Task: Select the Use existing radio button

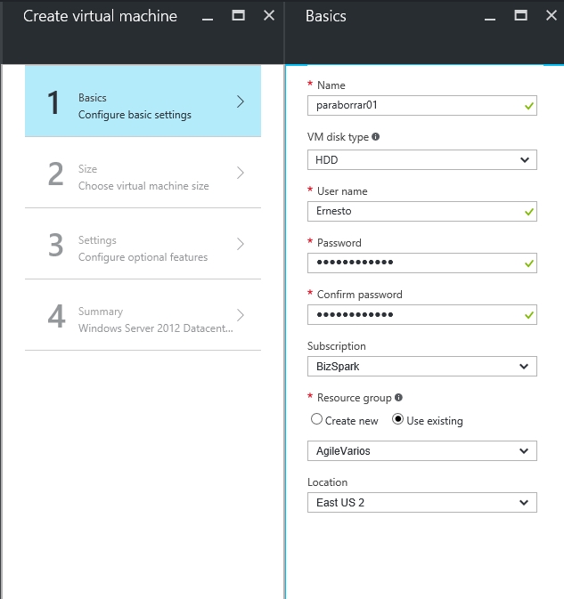Action: pos(397,419)
